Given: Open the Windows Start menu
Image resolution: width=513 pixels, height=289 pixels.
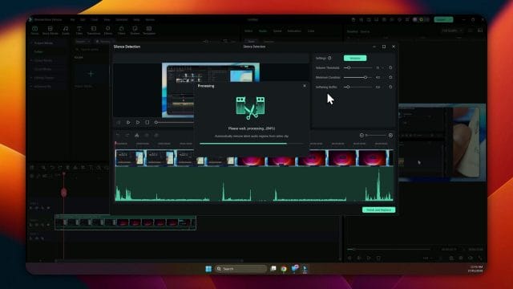Looking at the screenshot, I should 208,269.
